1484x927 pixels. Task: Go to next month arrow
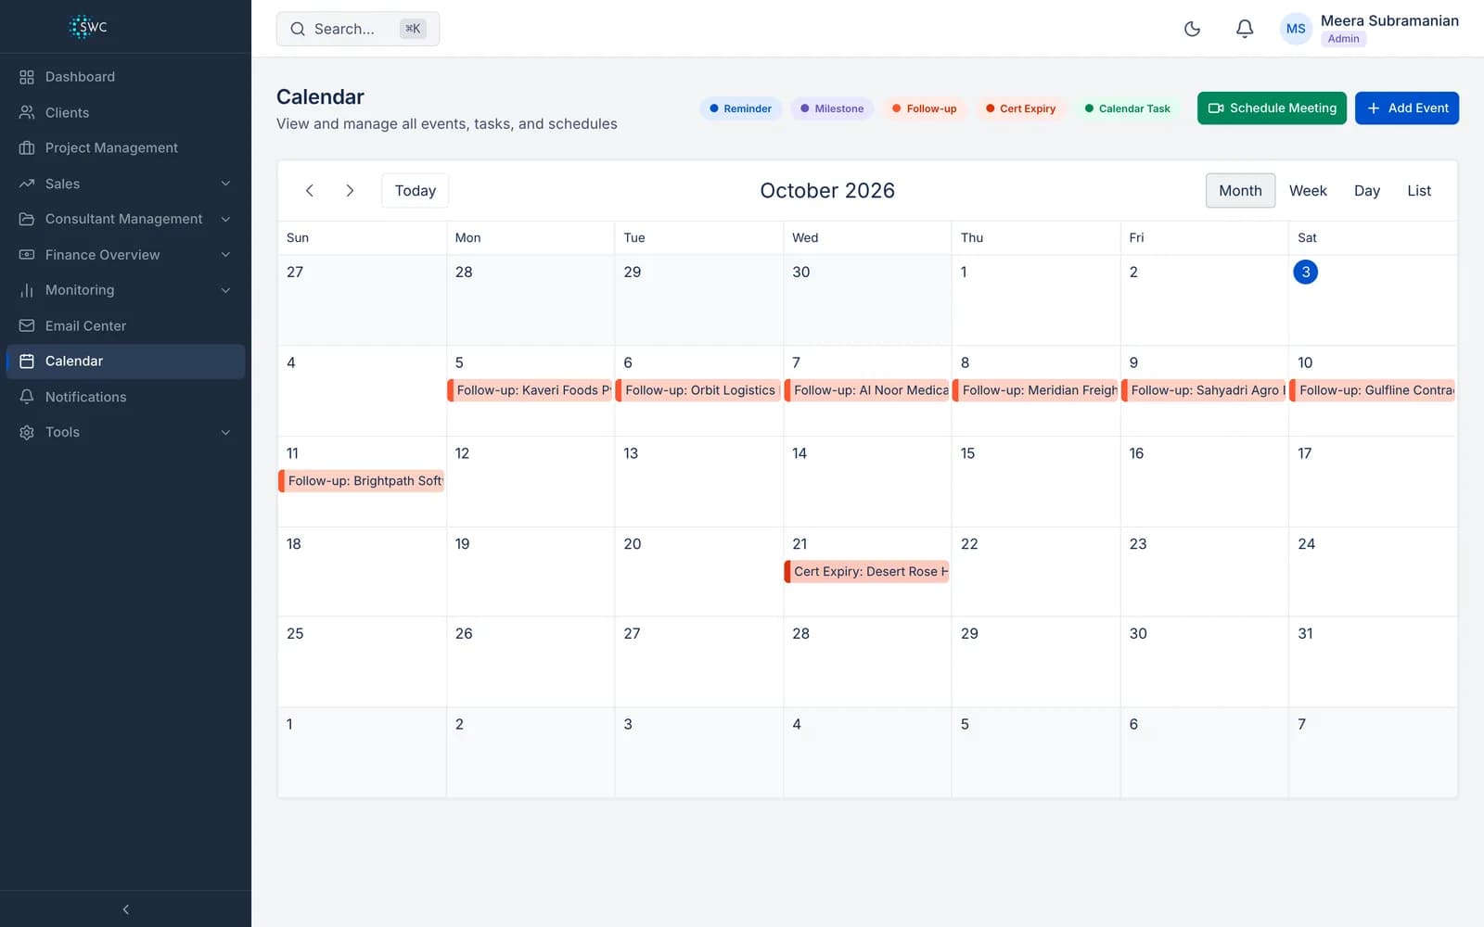point(350,190)
